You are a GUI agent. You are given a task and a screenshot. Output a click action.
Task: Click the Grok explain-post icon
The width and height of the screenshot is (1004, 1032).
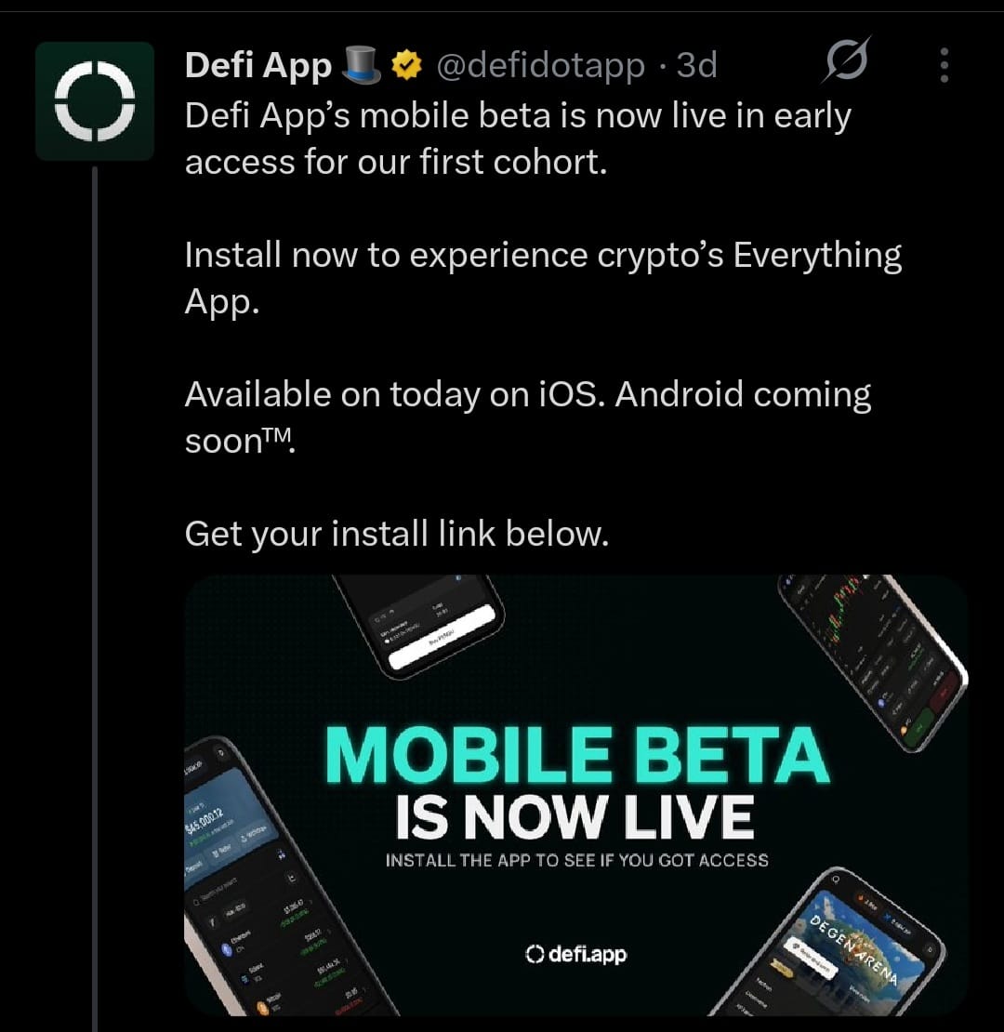[847, 60]
